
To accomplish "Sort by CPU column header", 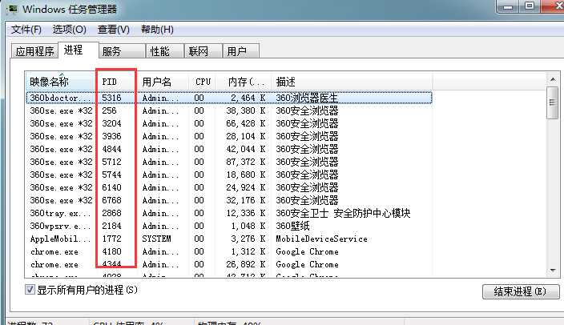I will tap(202, 82).
